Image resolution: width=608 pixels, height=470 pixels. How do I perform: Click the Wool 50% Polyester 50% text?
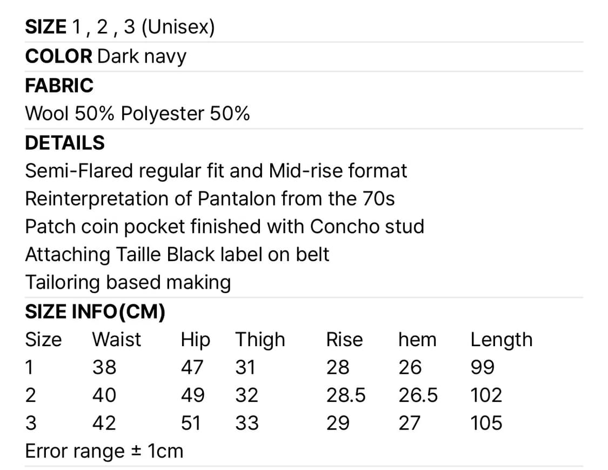pyautogui.click(x=137, y=114)
